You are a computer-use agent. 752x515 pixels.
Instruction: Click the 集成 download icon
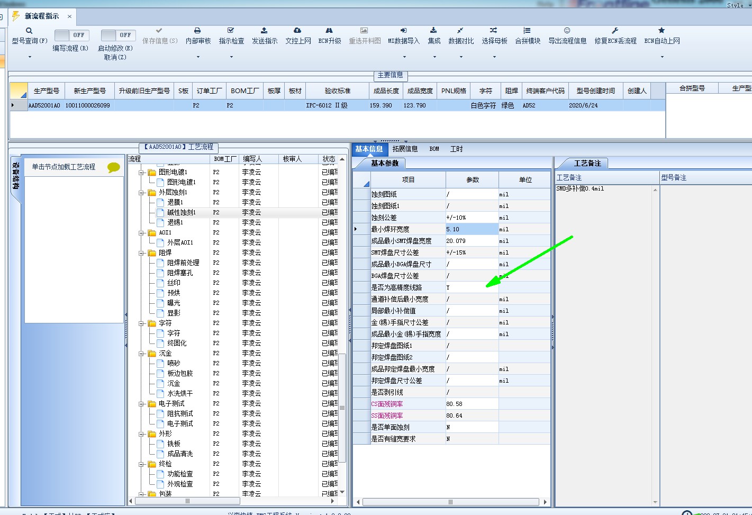[433, 31]
